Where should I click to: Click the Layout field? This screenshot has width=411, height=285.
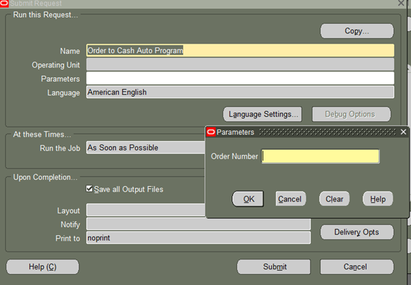(145, 210)
